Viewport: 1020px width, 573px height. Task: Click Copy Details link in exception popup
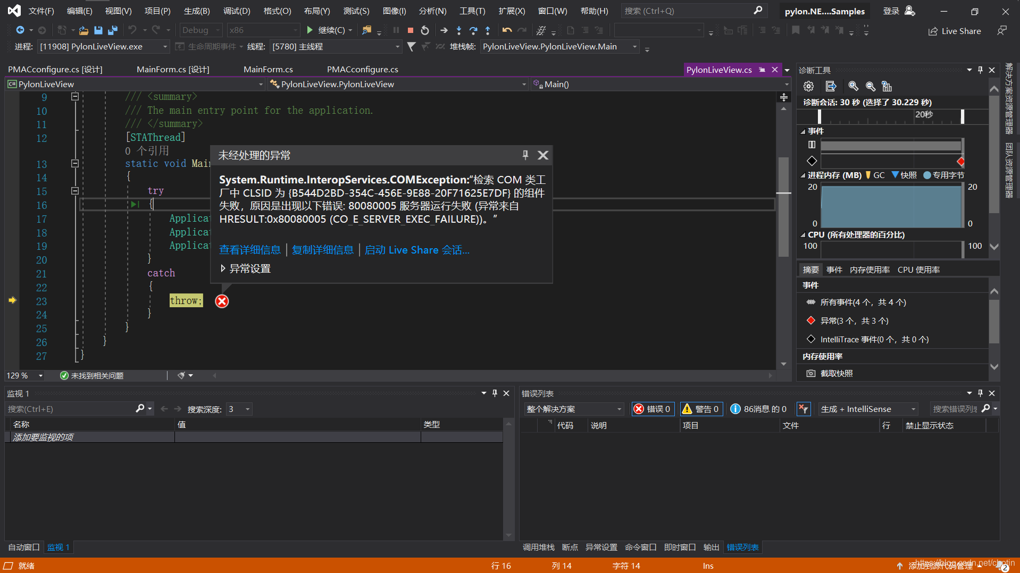tap(323, 250)
